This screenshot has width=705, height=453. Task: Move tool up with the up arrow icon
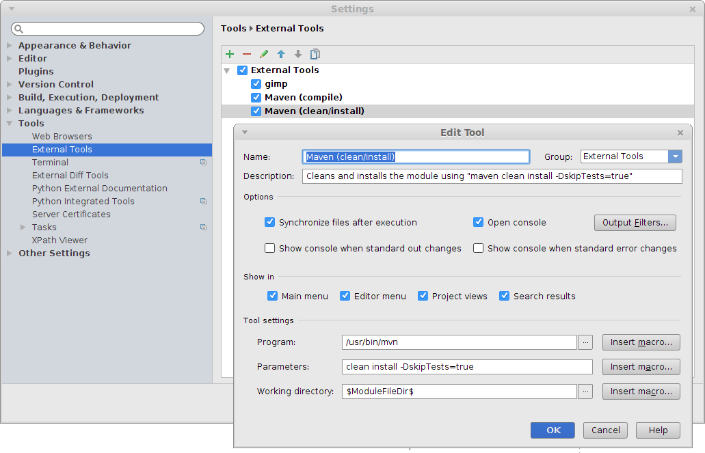[x=281, y=54]
